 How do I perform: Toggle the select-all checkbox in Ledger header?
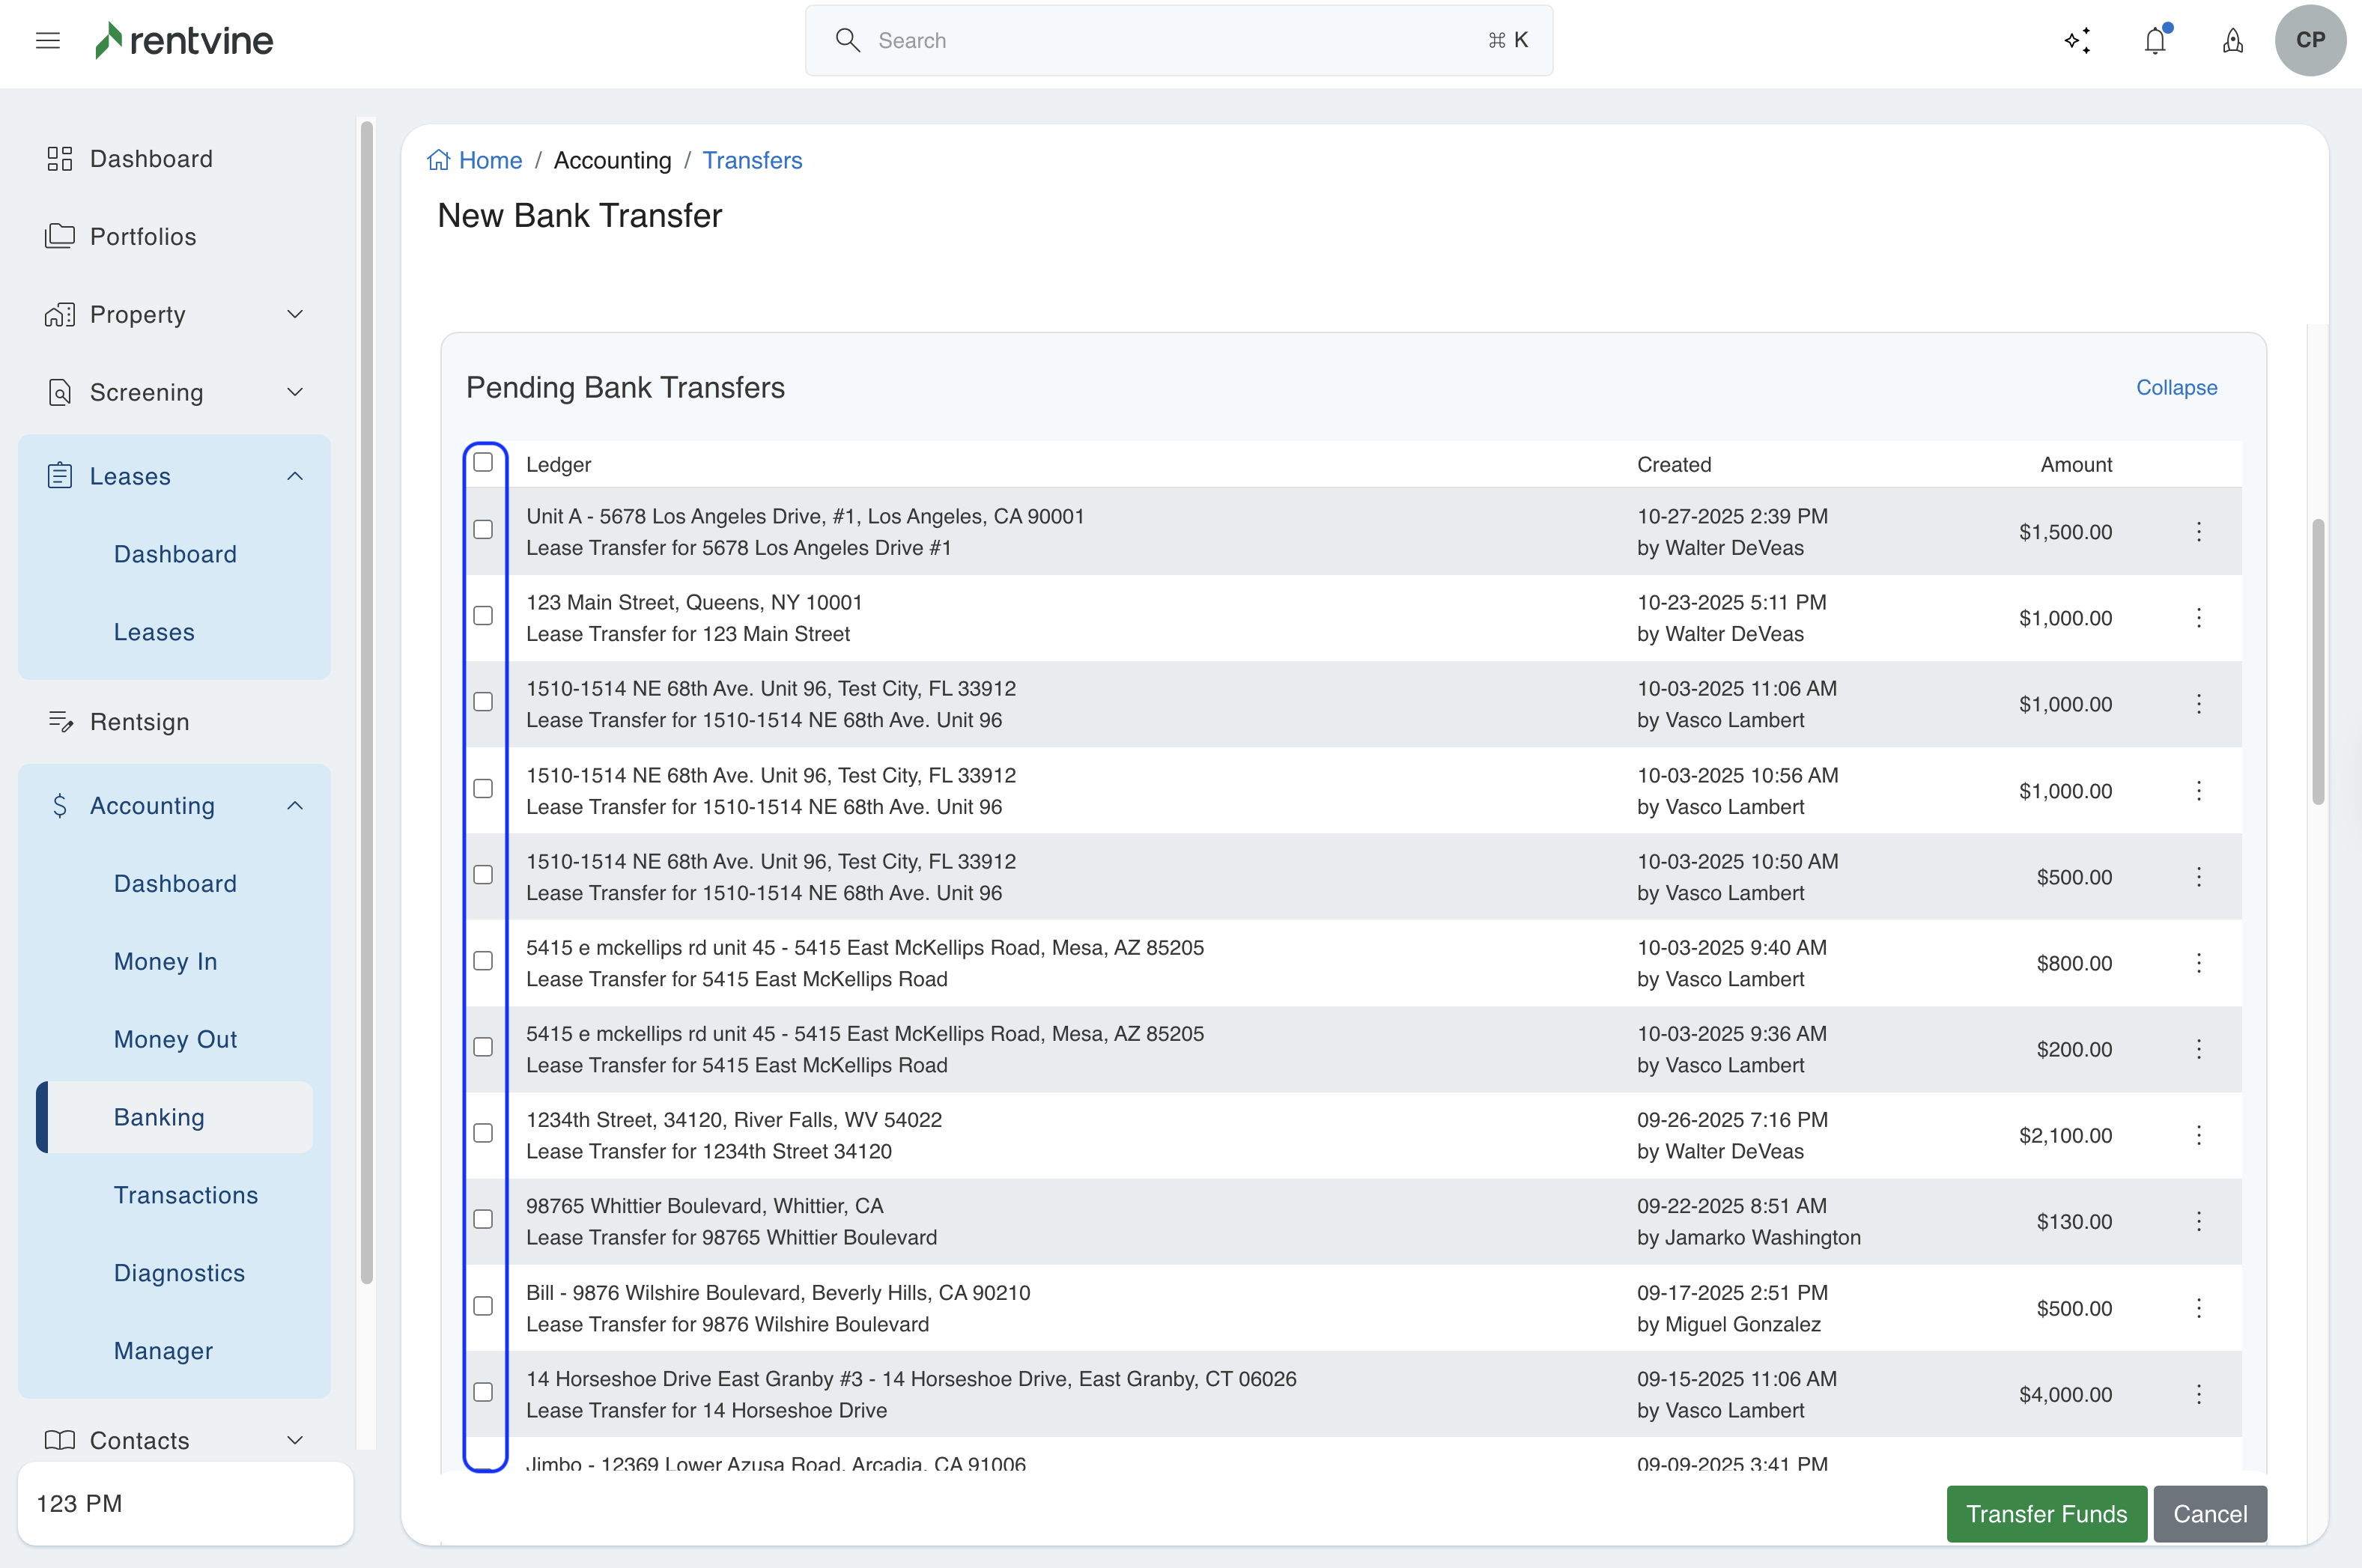point(483,462)
